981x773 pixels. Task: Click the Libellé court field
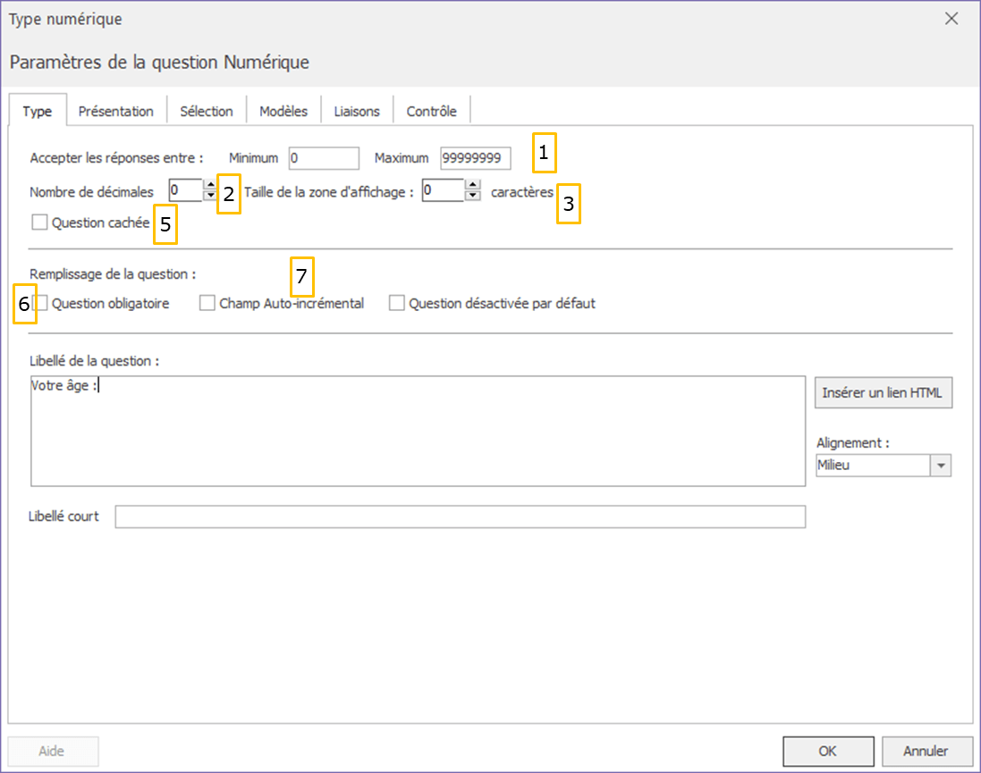(461, 517)
